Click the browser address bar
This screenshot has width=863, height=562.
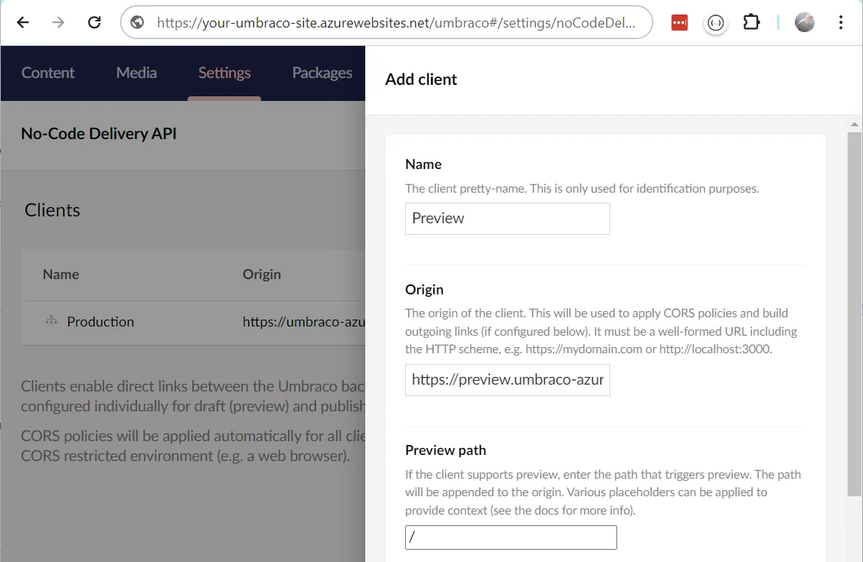coord(395,22)
